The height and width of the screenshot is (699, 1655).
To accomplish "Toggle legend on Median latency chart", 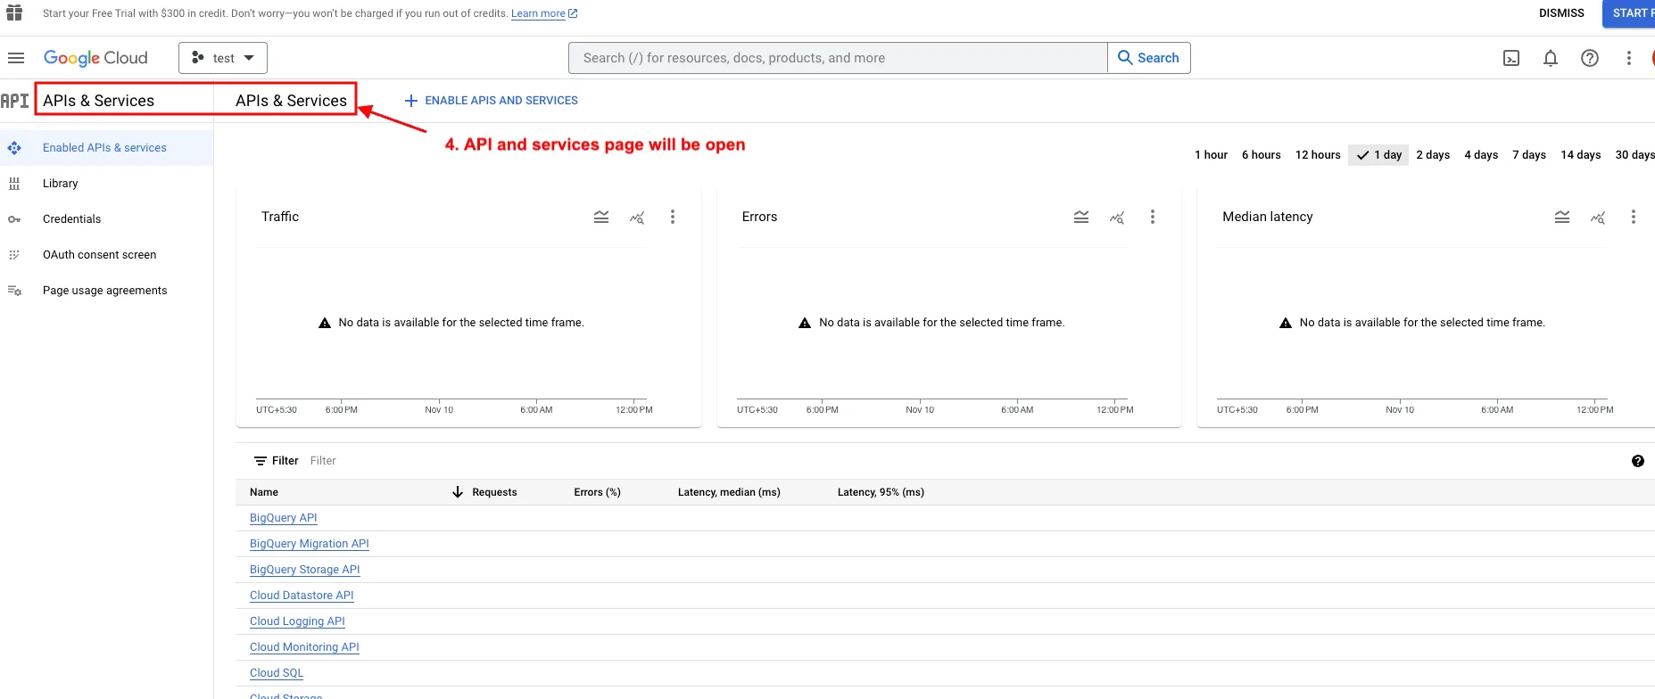I will click(x=1562, y=217).
